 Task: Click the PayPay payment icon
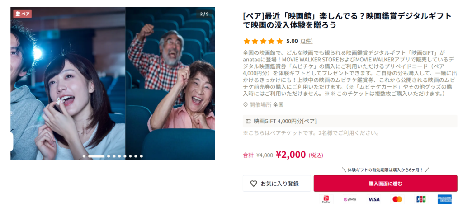point(326,199)
